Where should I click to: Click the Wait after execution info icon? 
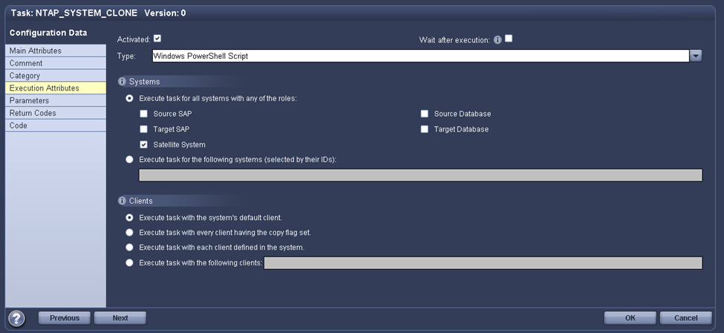click(498, 39)
